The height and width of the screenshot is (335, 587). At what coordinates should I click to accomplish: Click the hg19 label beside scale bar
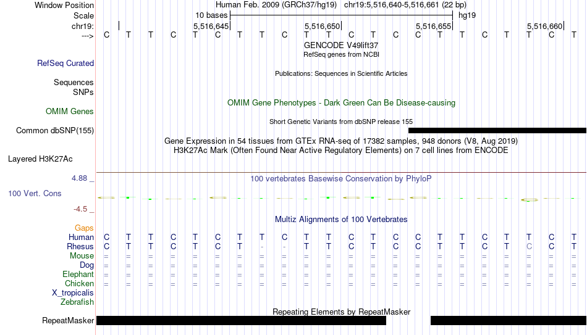467,15
